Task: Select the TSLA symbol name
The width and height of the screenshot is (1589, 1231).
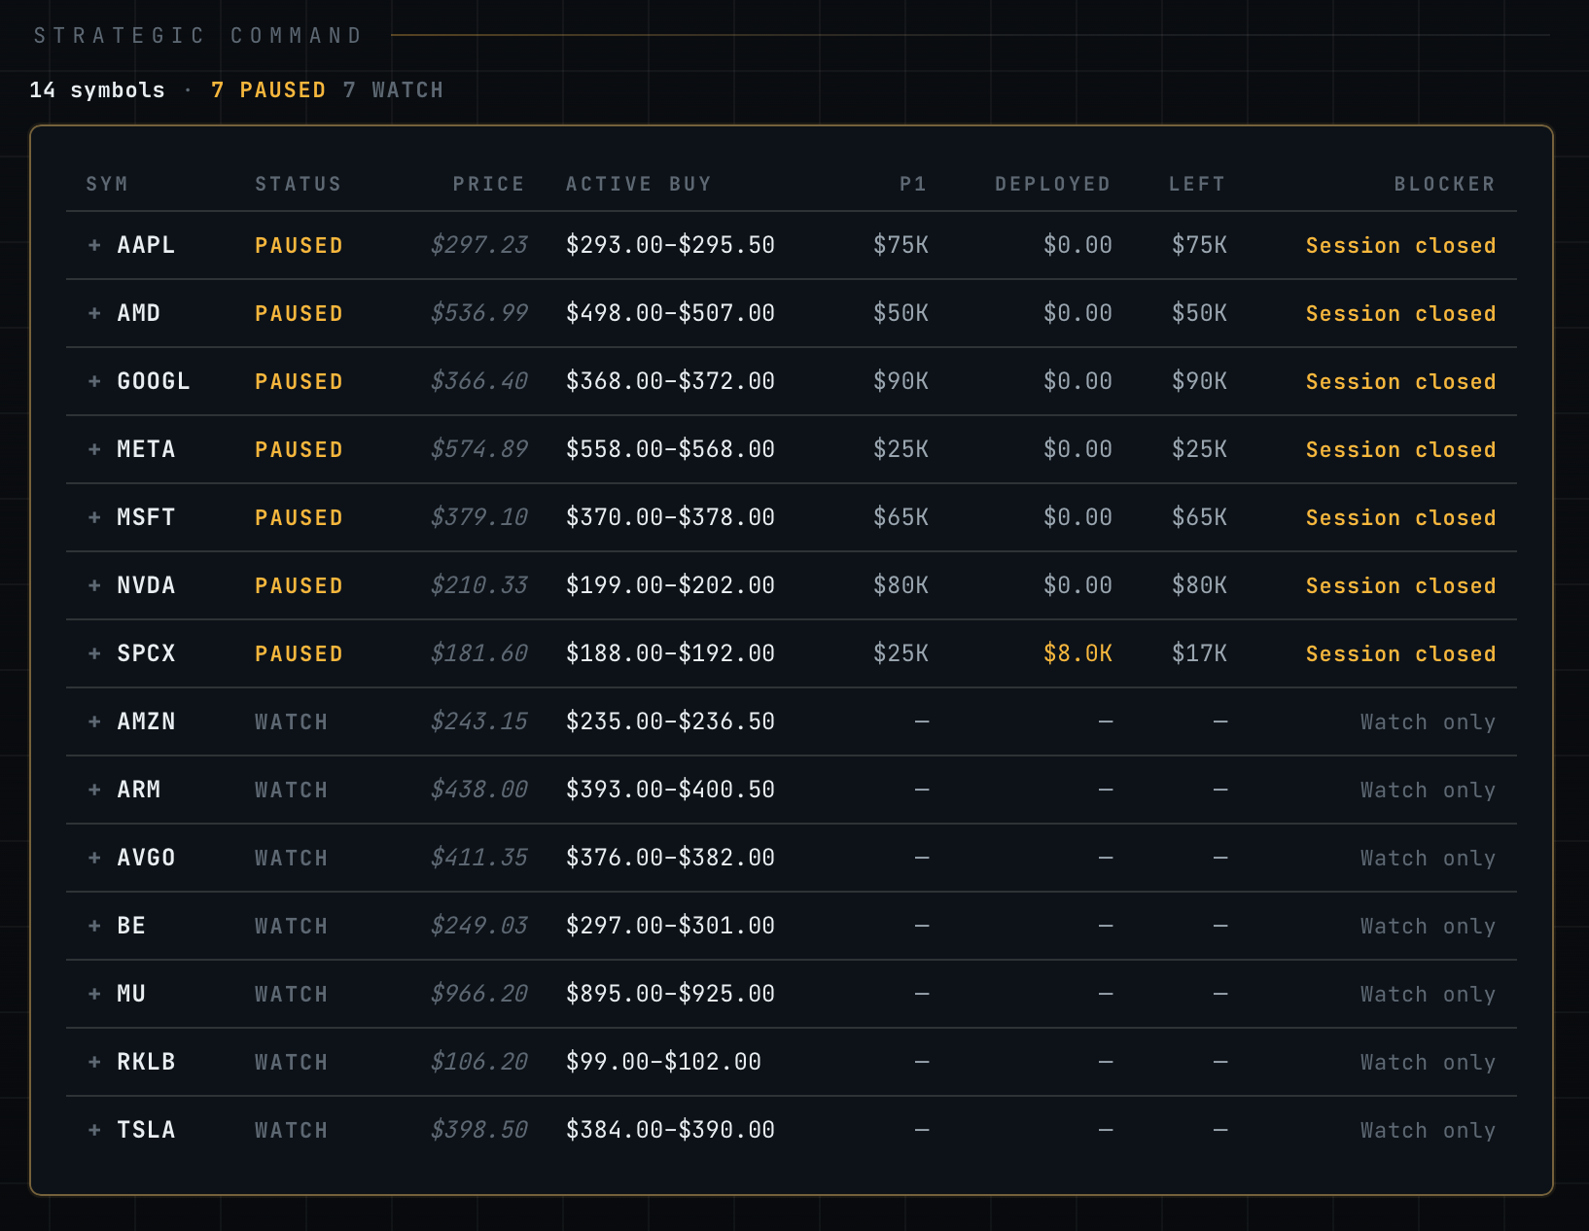Action: pos(146,1130)
